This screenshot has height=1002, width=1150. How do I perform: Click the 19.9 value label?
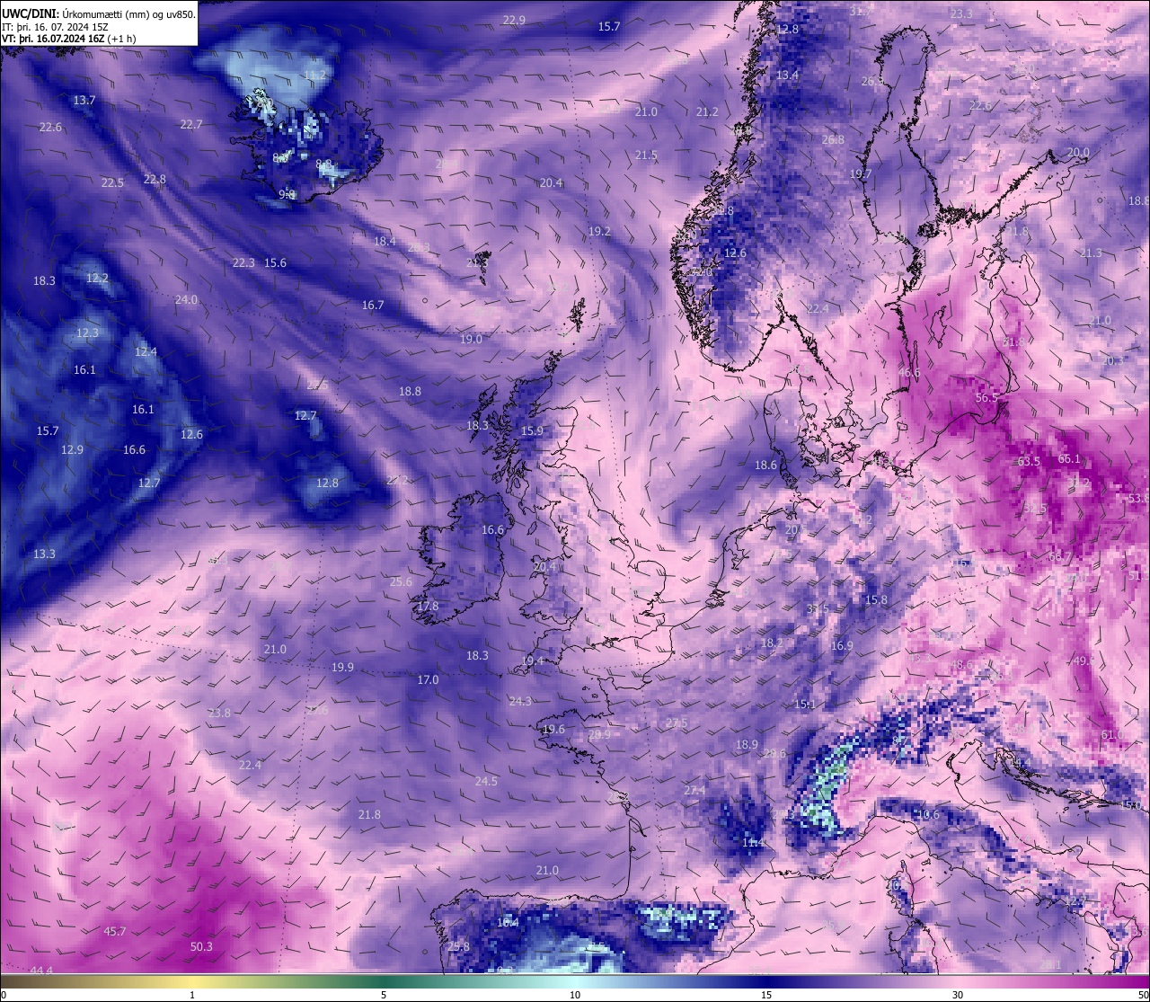342,667
